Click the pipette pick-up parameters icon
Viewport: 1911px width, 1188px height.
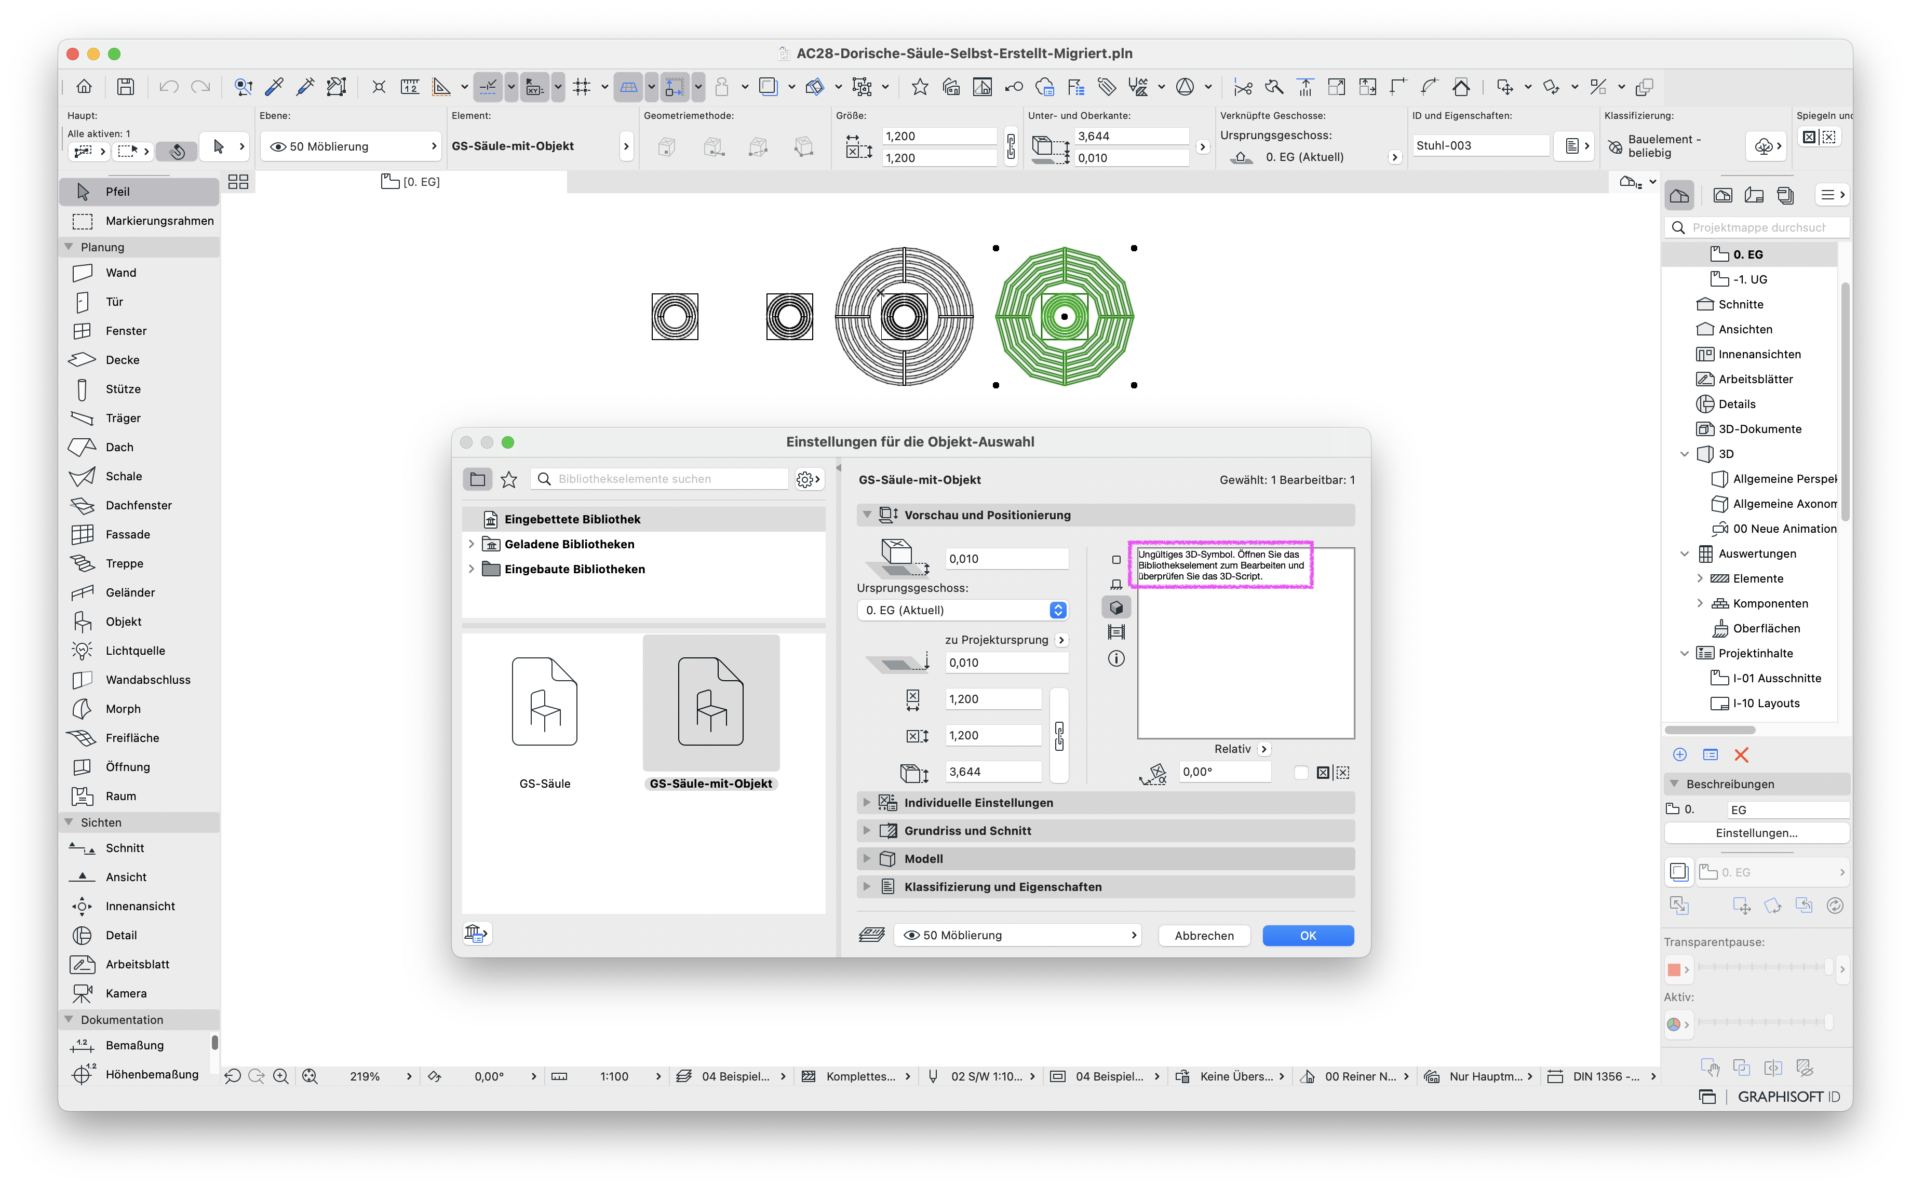pyautogui.click(x=274, y=86)
